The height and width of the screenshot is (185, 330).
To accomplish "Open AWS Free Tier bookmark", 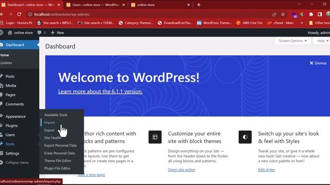I will pyautogui.click(x=250, y=23).
